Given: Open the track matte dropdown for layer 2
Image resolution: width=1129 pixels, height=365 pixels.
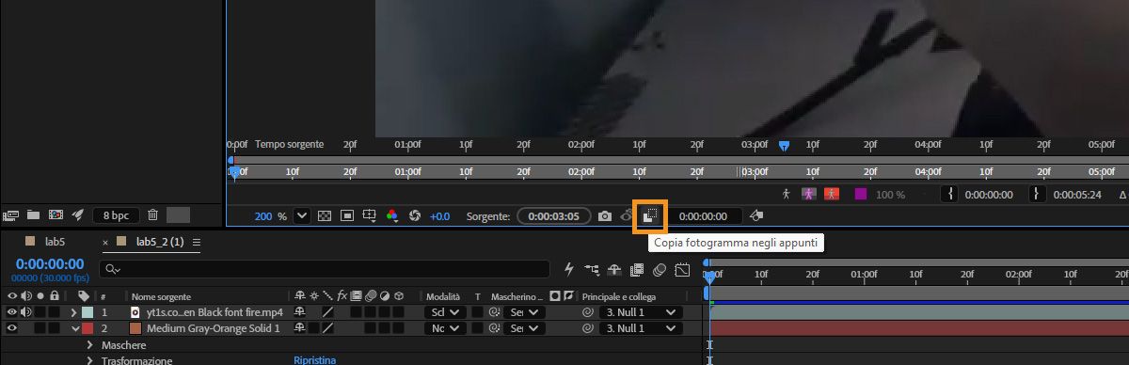Looking at the screenshot, I should point(525,328).
